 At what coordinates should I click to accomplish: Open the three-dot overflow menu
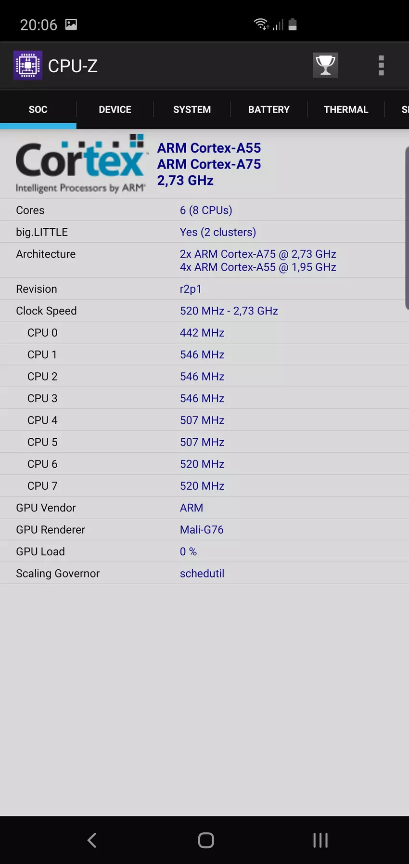(x=381, y=65)
